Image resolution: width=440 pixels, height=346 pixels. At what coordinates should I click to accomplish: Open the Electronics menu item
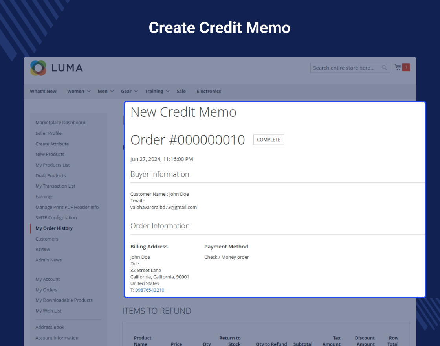pyautogui.click(x=209, y=91)
